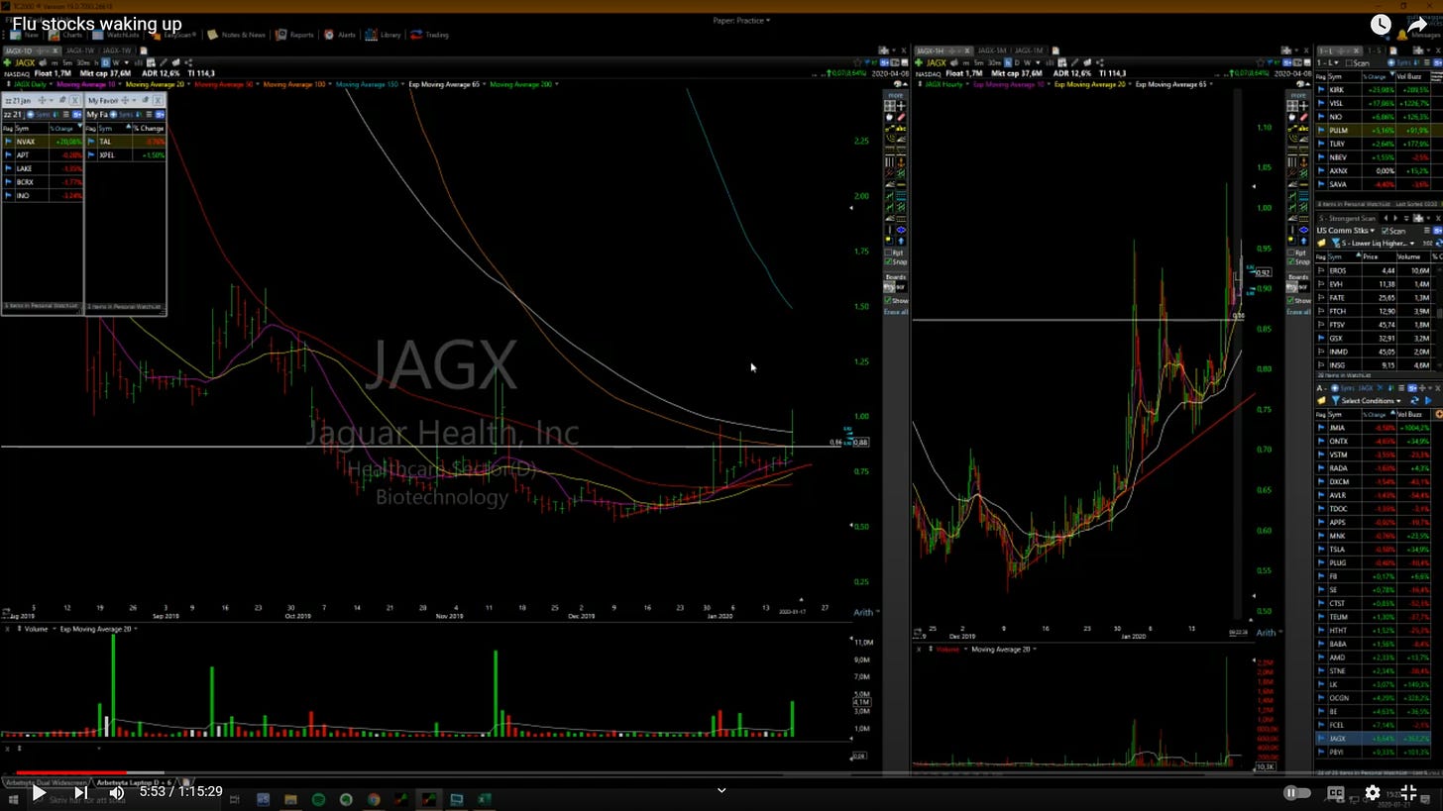
Task: Select the 30m timeframe on left chart
Action: point(84,62)
